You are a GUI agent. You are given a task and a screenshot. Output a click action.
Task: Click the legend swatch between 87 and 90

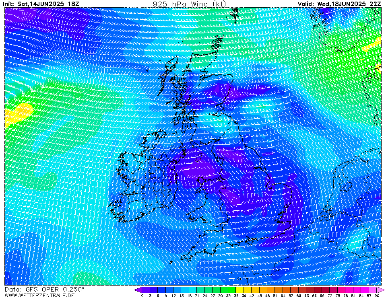click(373, 290)
